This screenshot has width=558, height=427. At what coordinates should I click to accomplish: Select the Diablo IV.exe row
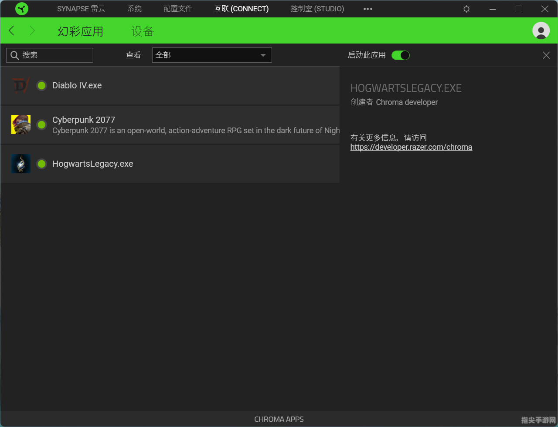tap(170, 85)
